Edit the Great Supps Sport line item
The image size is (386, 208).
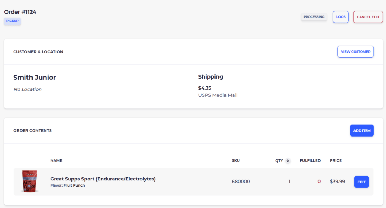tap(361, 182)
